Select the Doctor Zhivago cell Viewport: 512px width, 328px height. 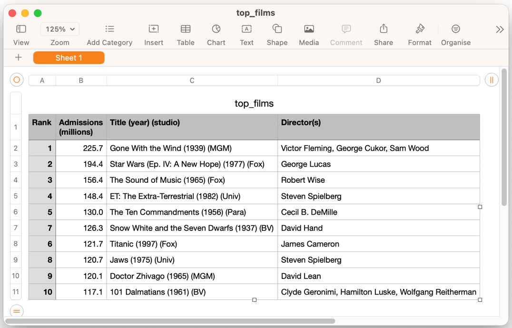(x=192, y=276)
